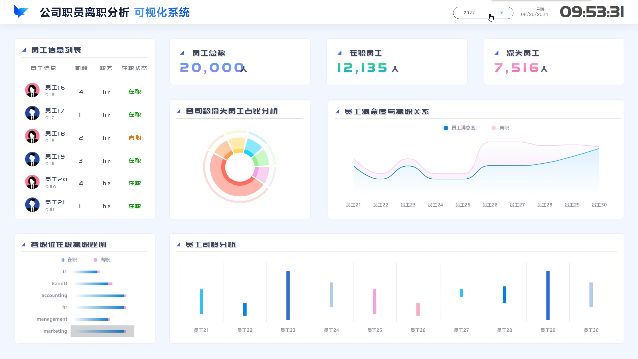This screenshot has width=638, height=359.
Task: Click the 在职状态 column header
Action: (134, 68)
